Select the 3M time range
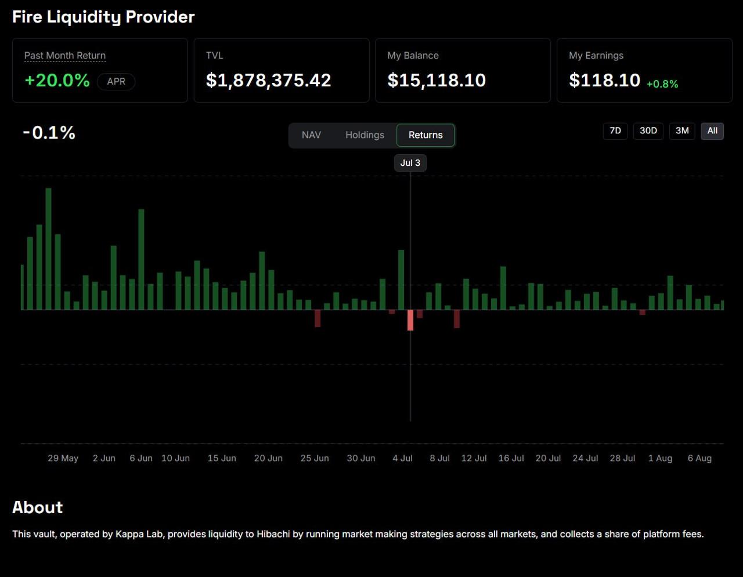This screenshot has height=577, width=743. coord(682,131)
